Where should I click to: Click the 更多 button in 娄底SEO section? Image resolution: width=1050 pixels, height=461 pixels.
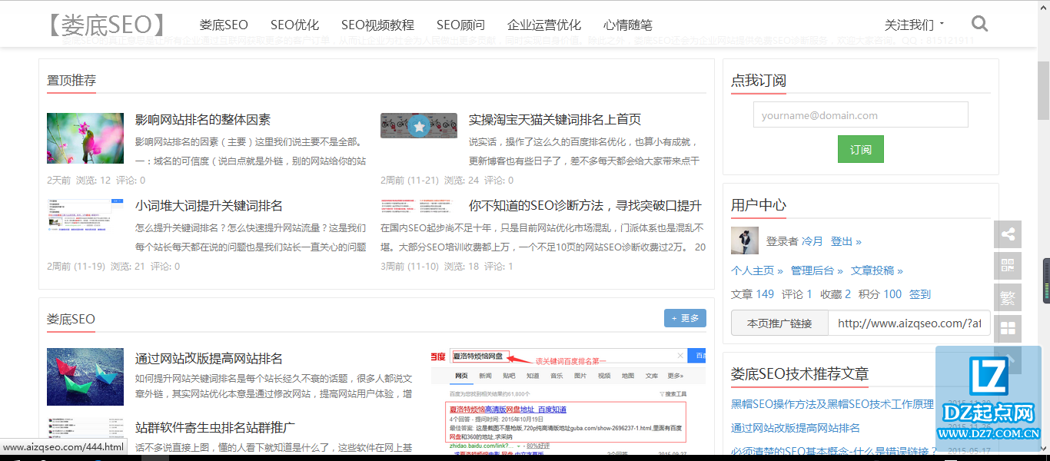tap(685, 318)
